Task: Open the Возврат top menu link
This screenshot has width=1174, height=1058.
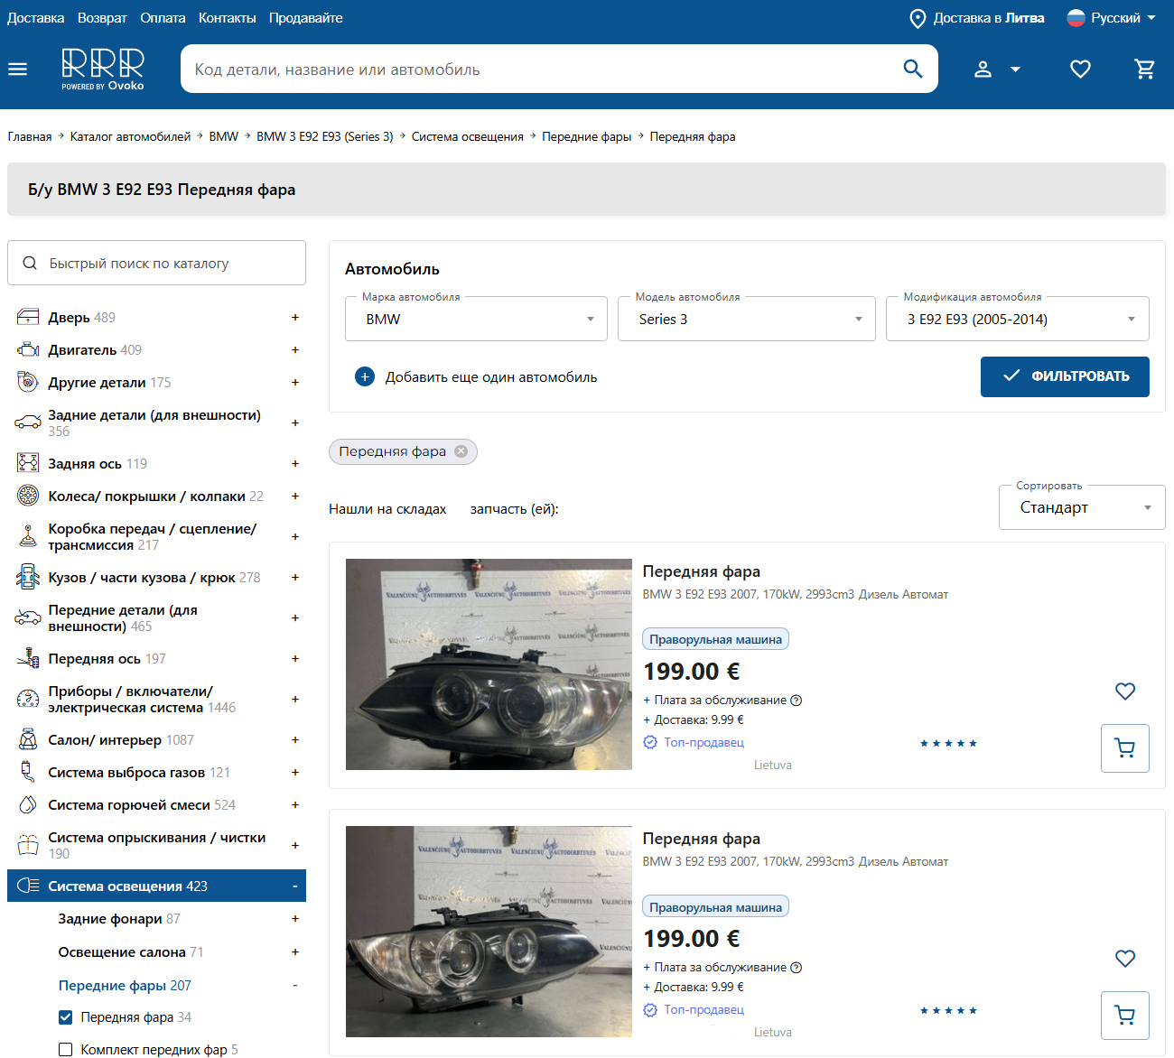Action: coord(102,18)
